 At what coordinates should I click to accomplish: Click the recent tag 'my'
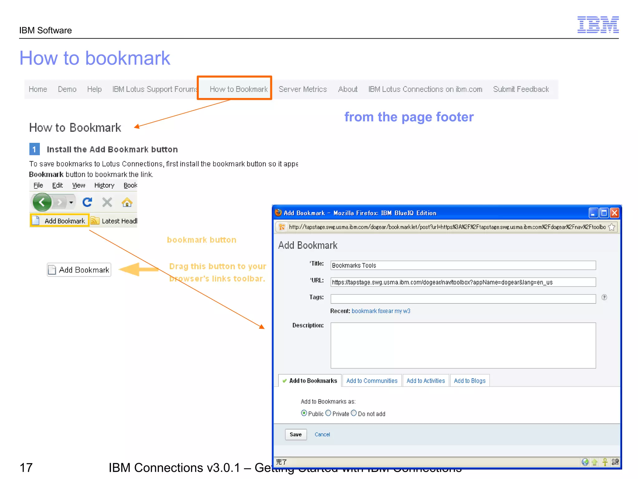coord(398,311)
